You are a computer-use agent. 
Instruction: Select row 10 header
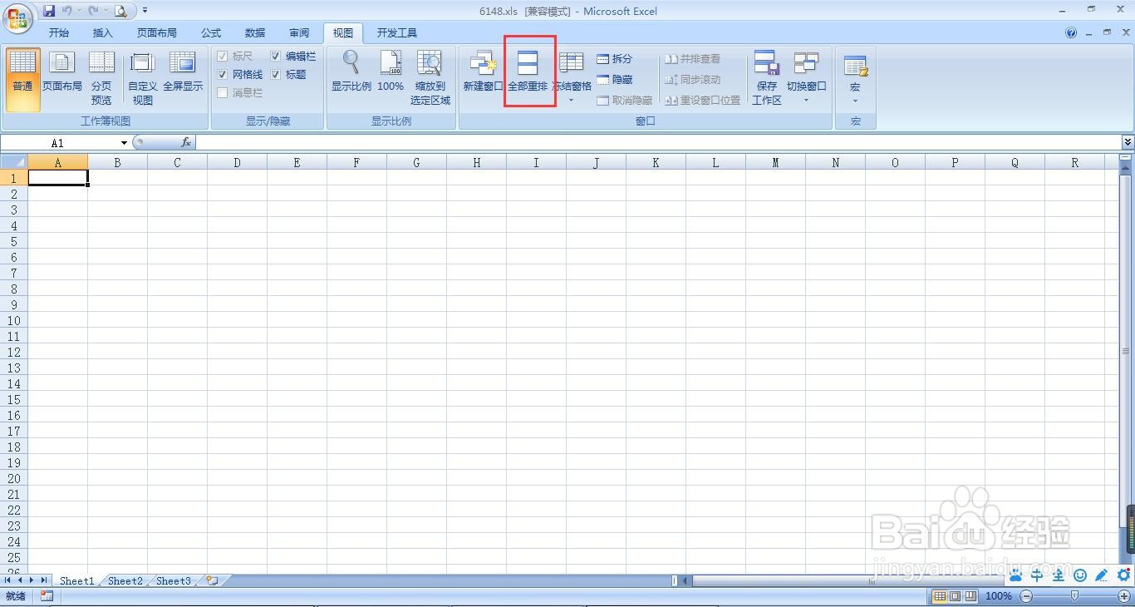click(14, 320)
